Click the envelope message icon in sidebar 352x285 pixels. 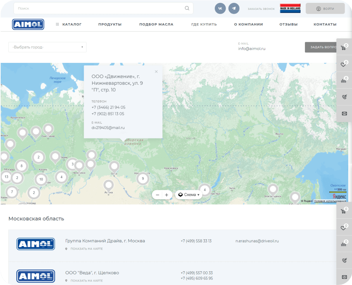344,114
